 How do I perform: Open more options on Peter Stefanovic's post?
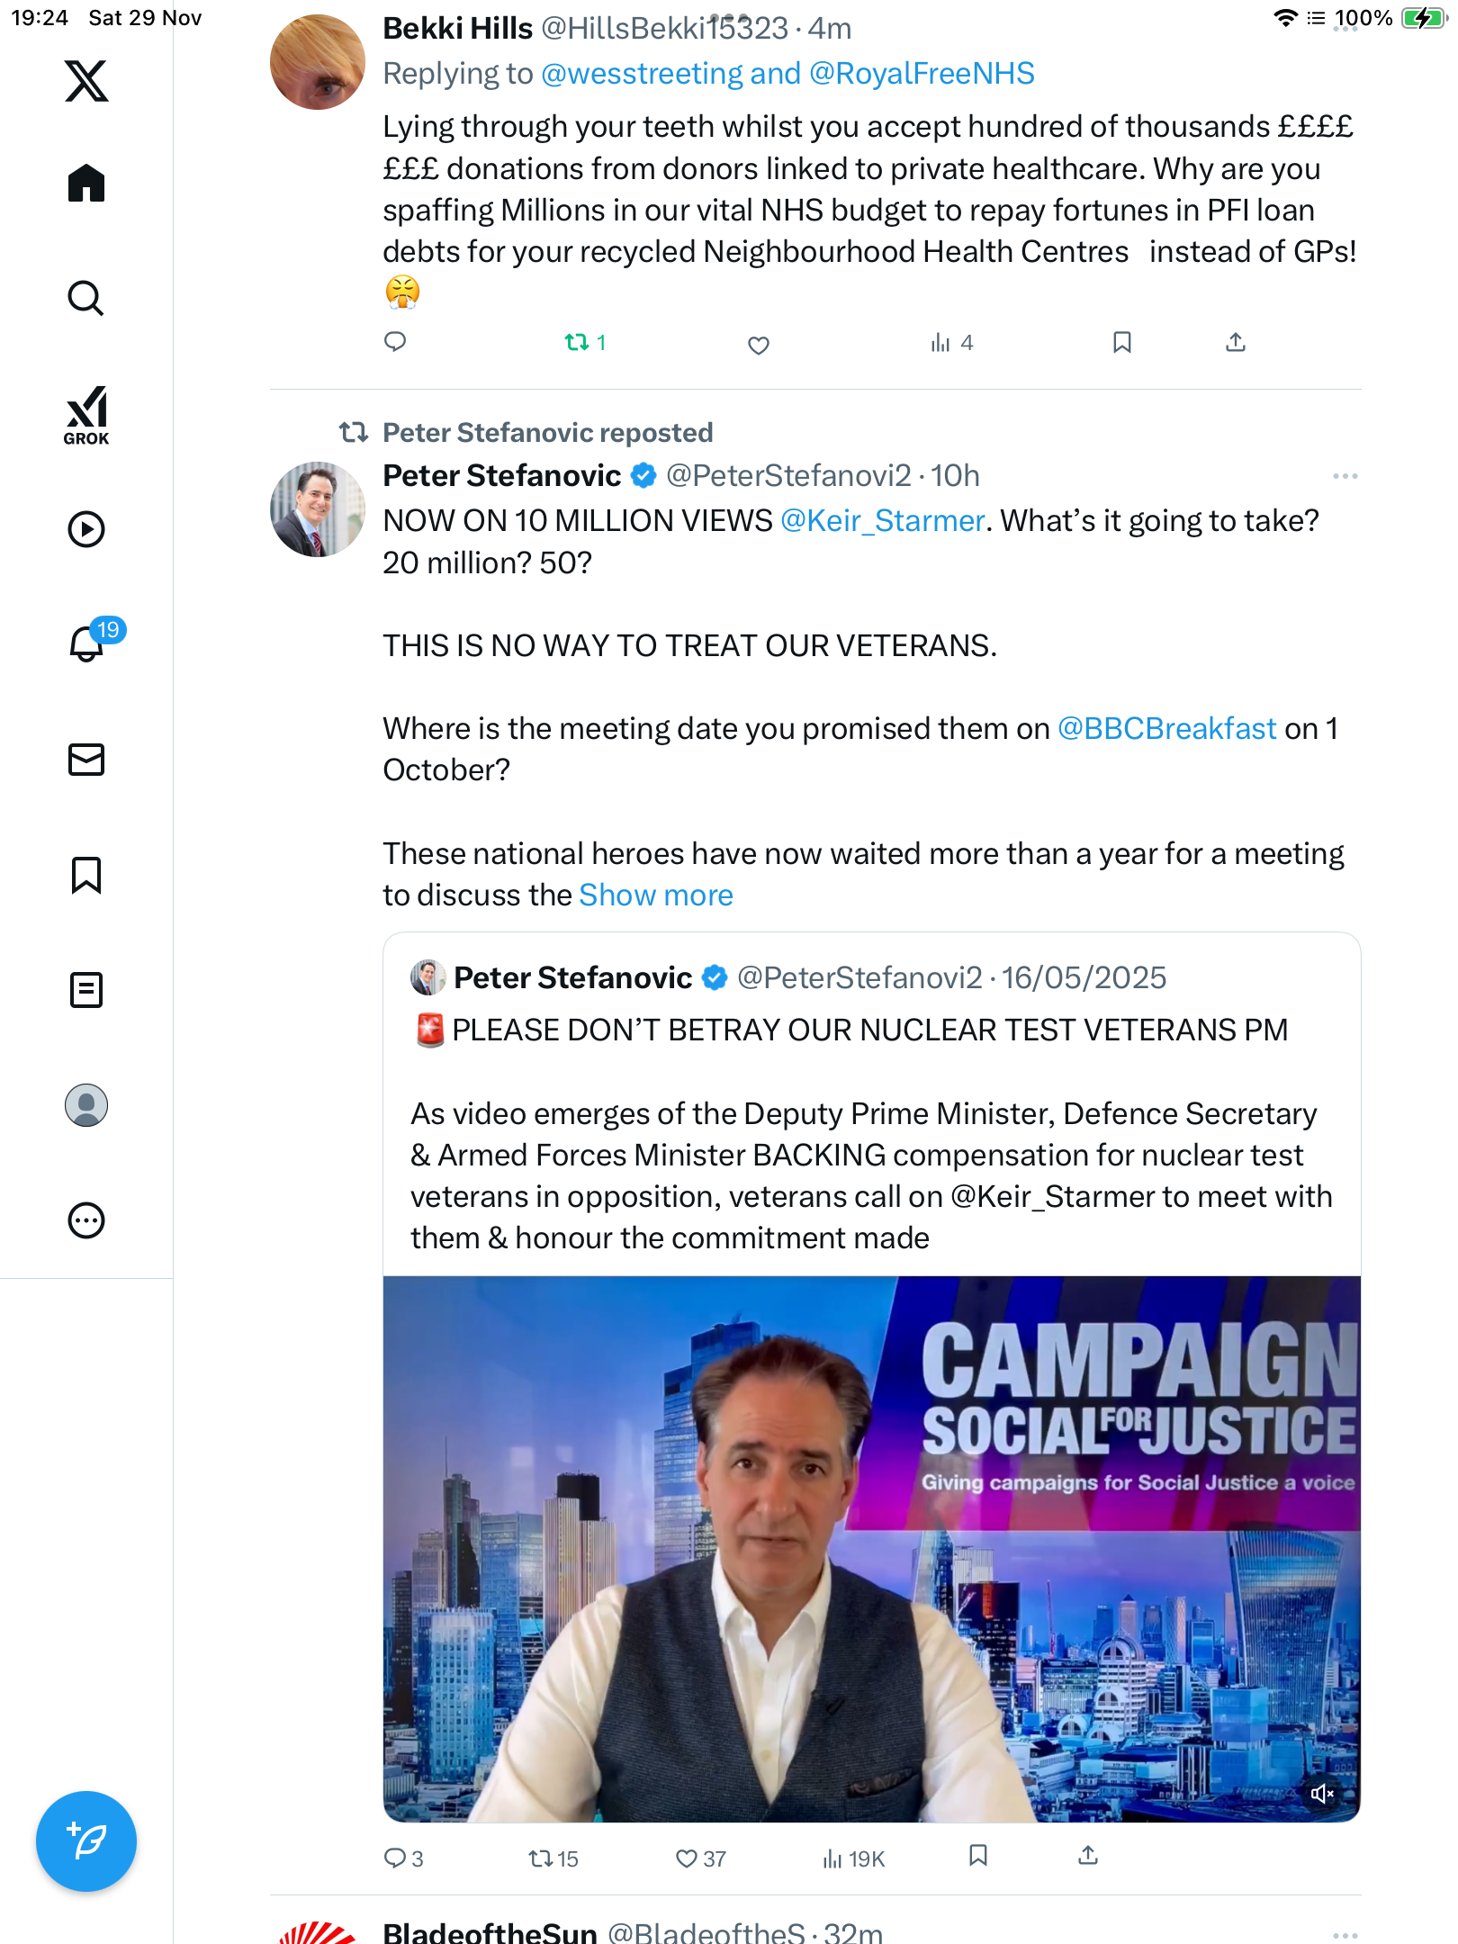(1345, 476)
